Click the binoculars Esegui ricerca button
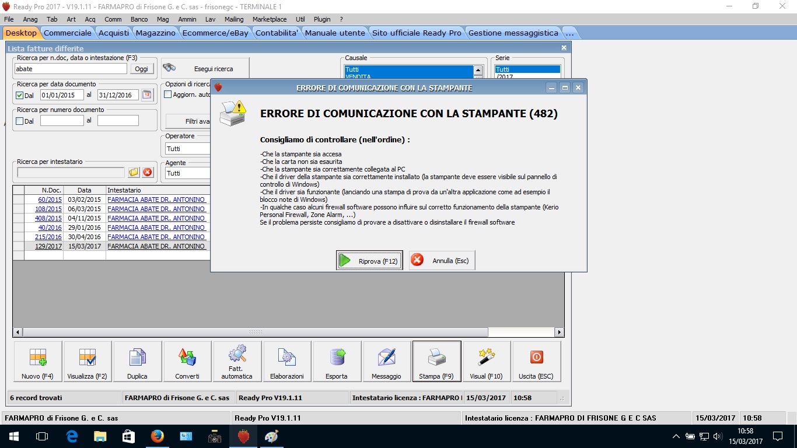 pyautogui.click(x=205, y=68)
